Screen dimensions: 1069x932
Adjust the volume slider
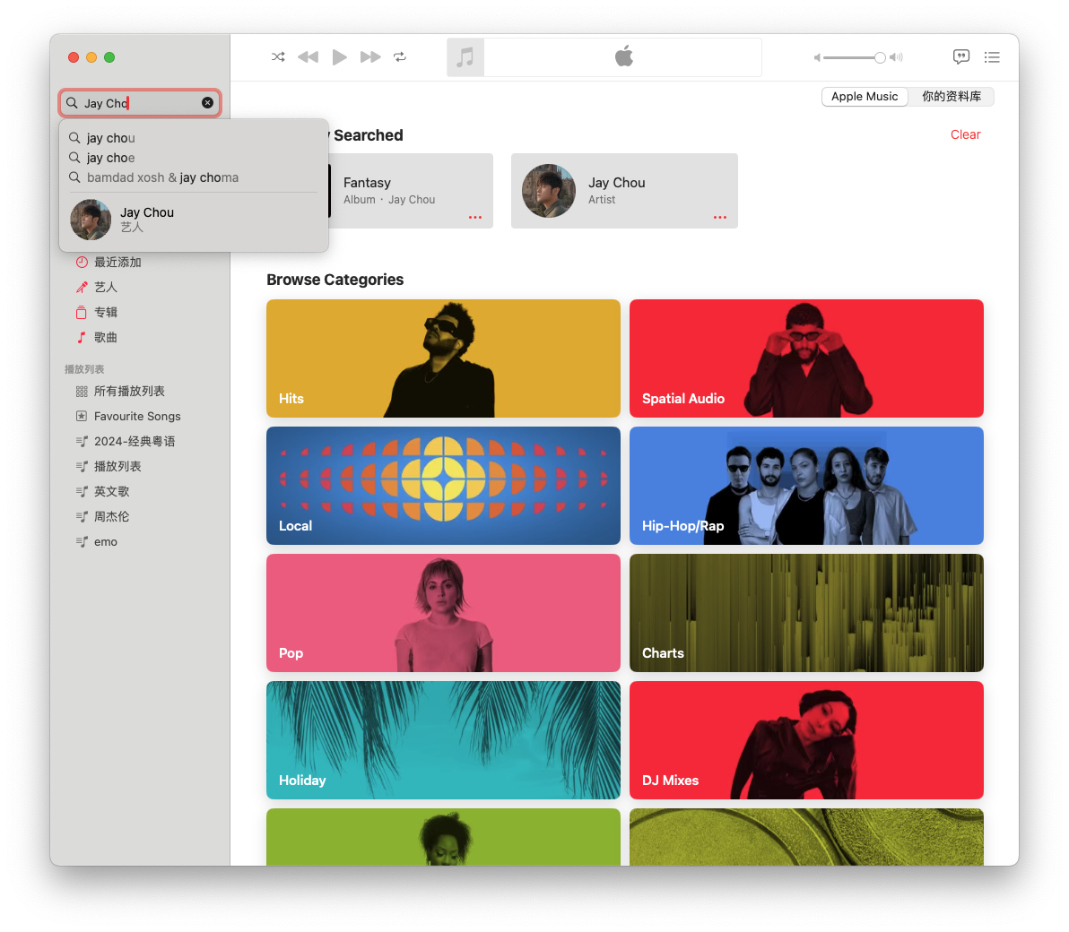[x=879, y=57]
